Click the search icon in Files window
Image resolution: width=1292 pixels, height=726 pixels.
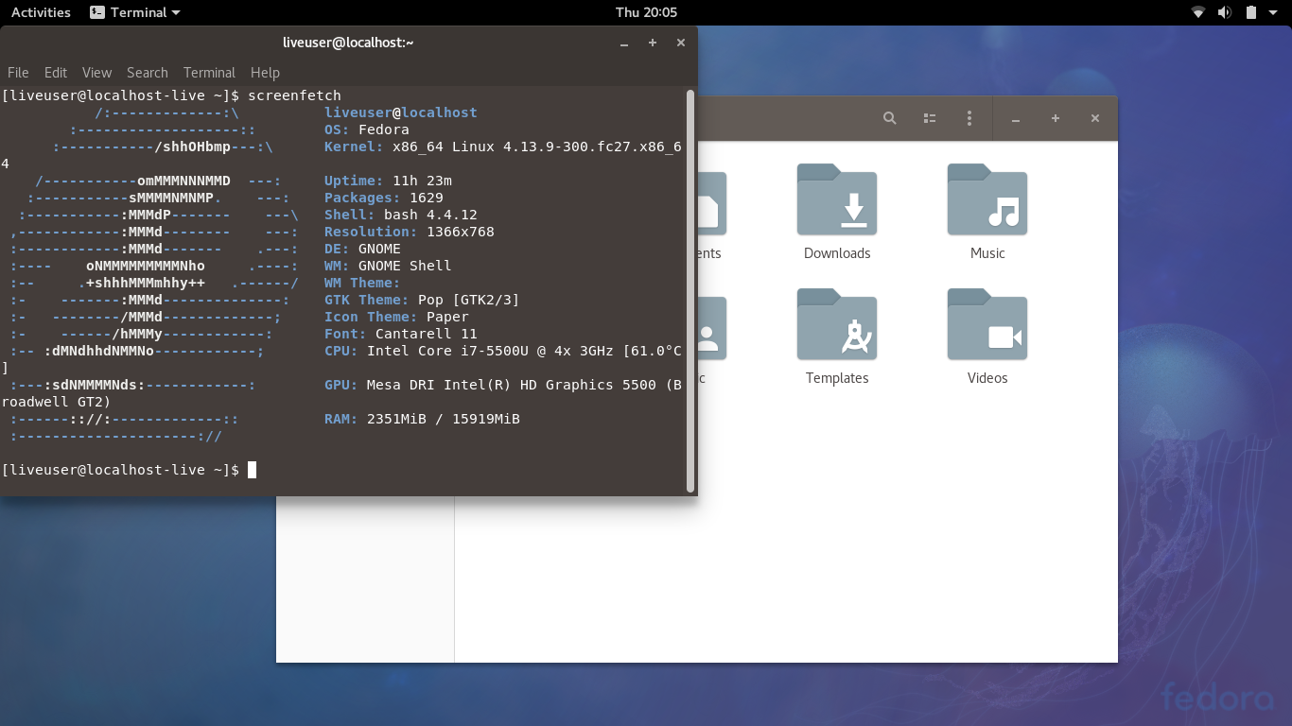coord(890,118)
